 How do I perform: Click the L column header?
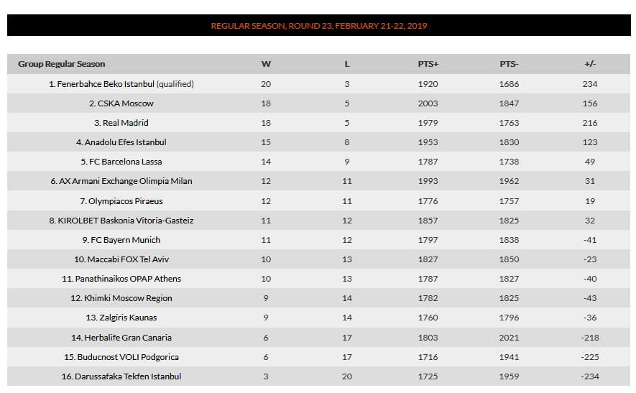point(347,64)
